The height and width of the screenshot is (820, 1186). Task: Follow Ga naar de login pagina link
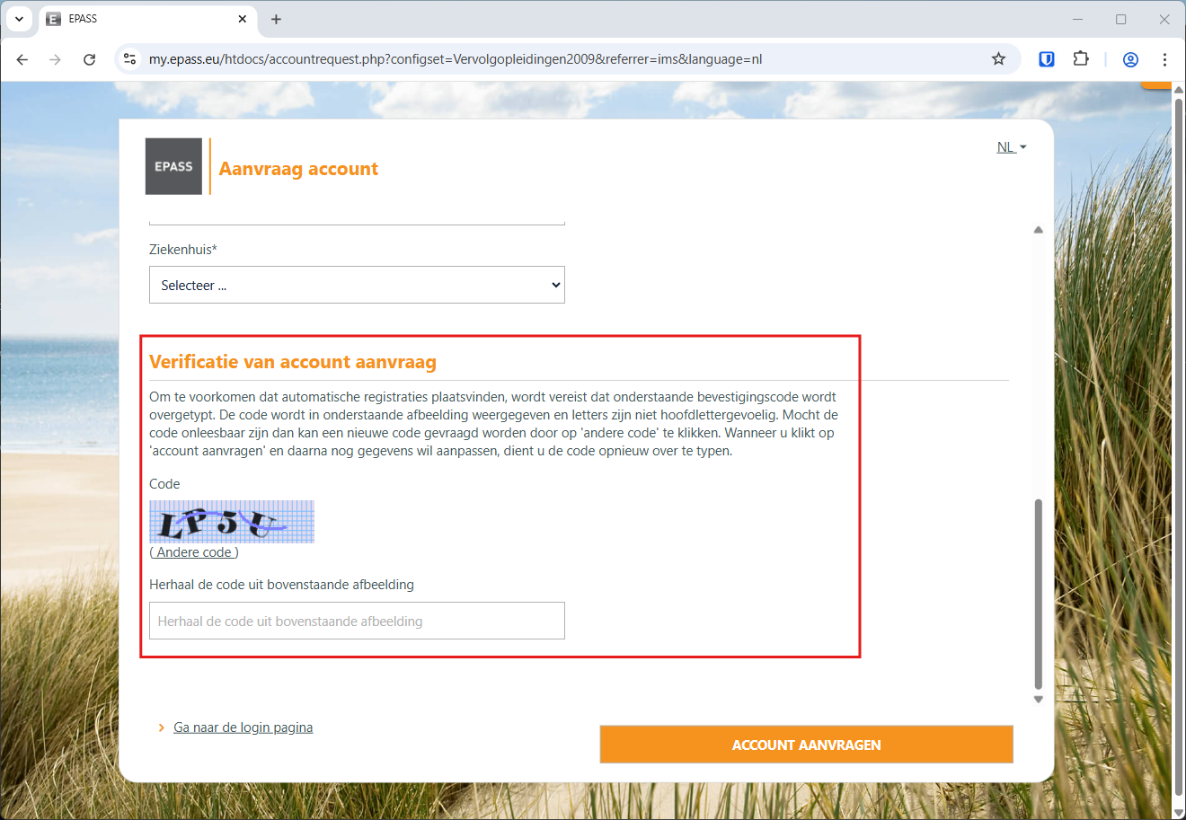(243, 727)
